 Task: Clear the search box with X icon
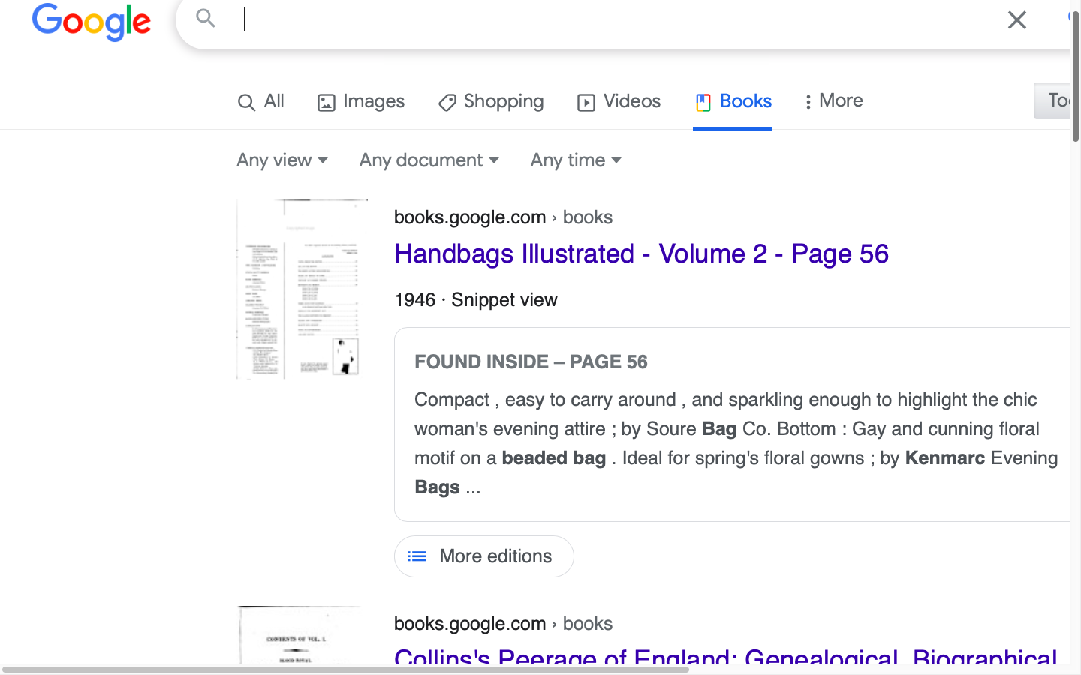point(1016,19)
